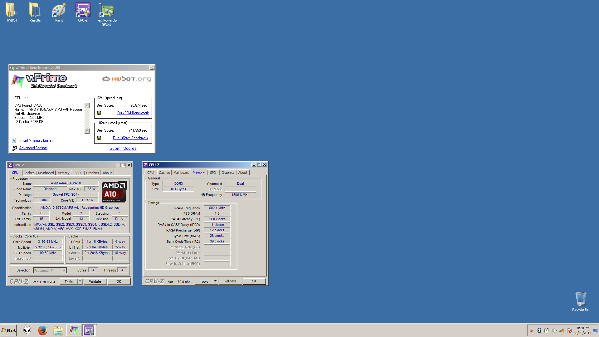Open Advanced Settings link in wPrime
This screenshot has width=599, height=337.
[33, 148]
